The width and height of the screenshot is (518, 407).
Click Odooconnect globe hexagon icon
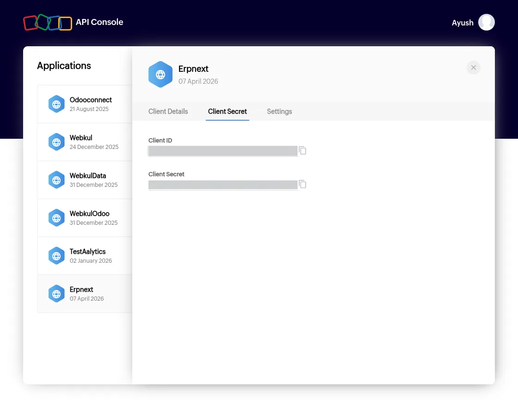56,104
